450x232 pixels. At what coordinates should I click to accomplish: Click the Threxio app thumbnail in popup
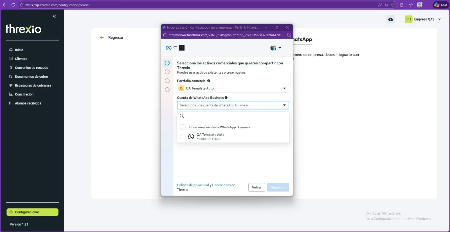click(182, 48)
